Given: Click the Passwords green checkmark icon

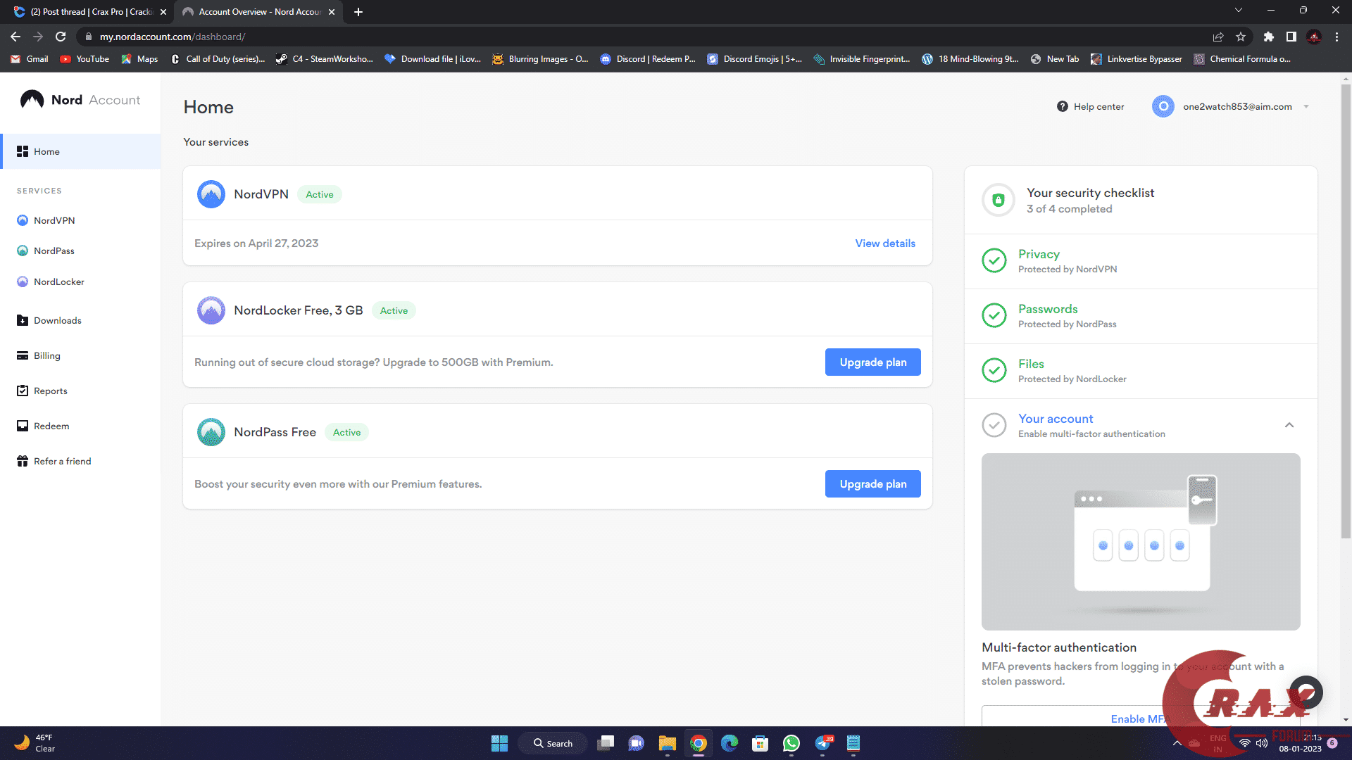Looking at the screenshot, I should [994, 315].
